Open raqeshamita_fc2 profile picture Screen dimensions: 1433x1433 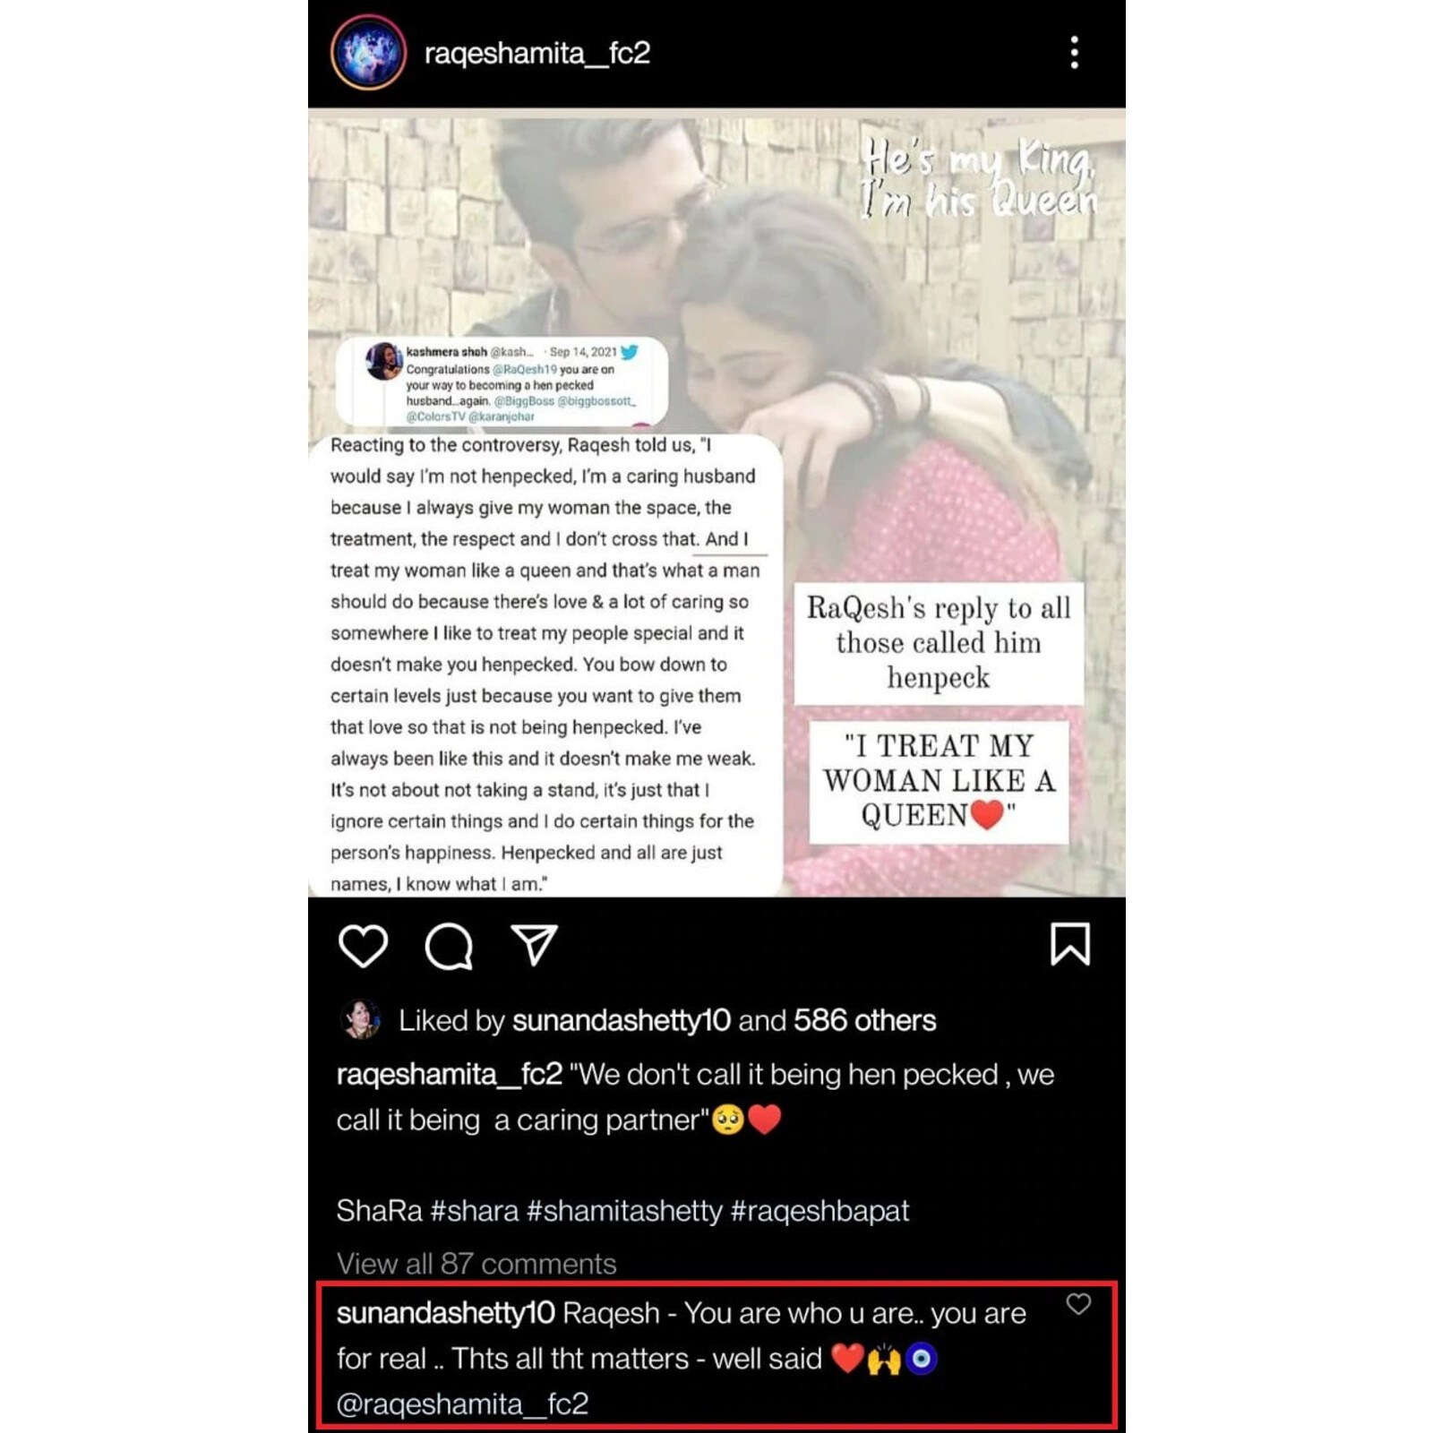368,53
